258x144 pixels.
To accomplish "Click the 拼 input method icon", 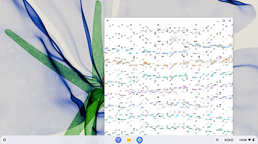I will tap(217, 140).
